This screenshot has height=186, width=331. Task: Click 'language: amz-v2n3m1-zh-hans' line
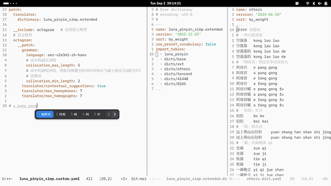point(56,55)
